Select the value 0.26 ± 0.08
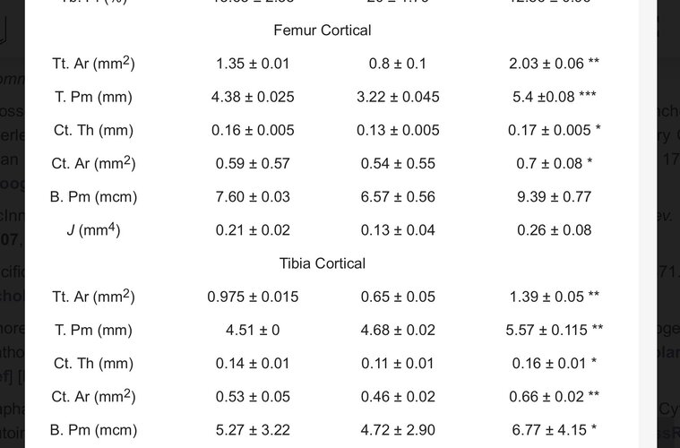680x448 pixels. tap(555, 230)
